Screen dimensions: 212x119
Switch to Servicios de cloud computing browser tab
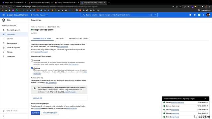coord(40,3)
